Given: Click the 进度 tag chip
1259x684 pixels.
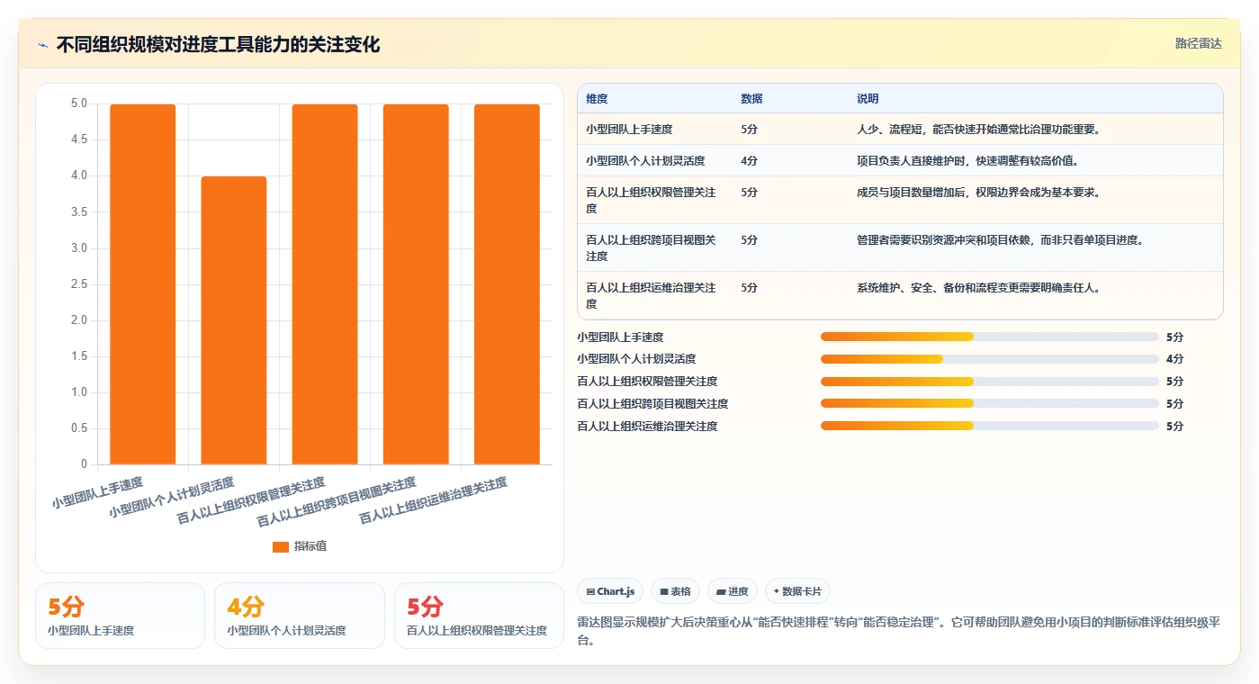Looking at the screenshot, I should (733, 591).
